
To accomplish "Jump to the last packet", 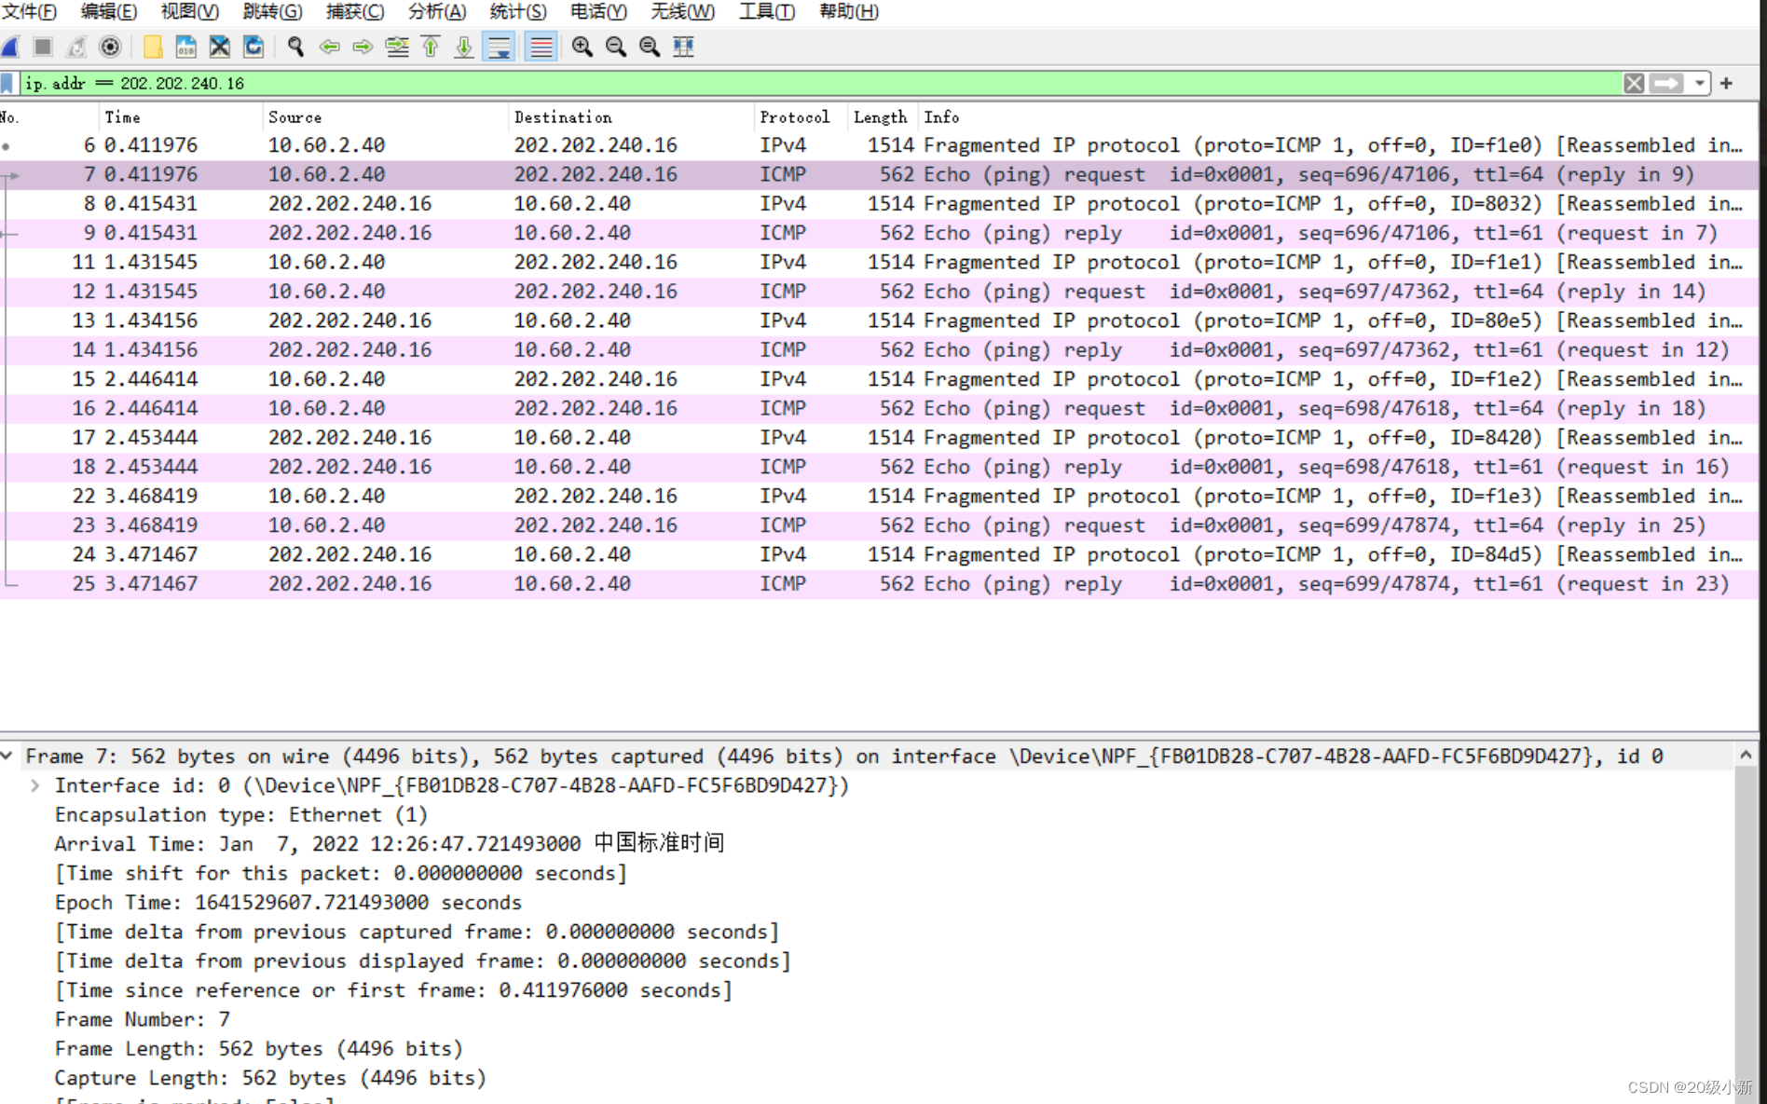I will point(464,47).
